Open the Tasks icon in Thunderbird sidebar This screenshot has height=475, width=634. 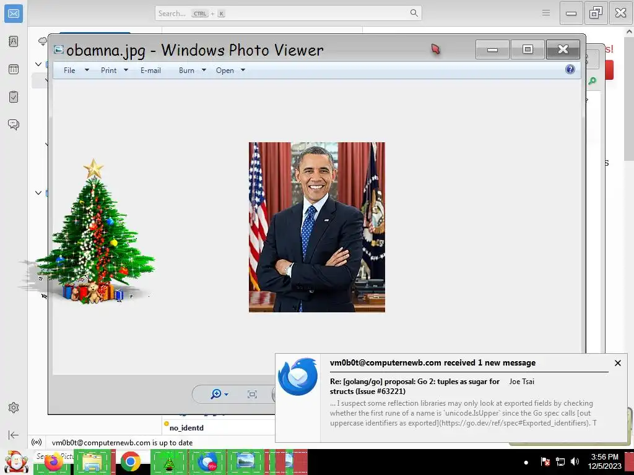click(14, 97)
